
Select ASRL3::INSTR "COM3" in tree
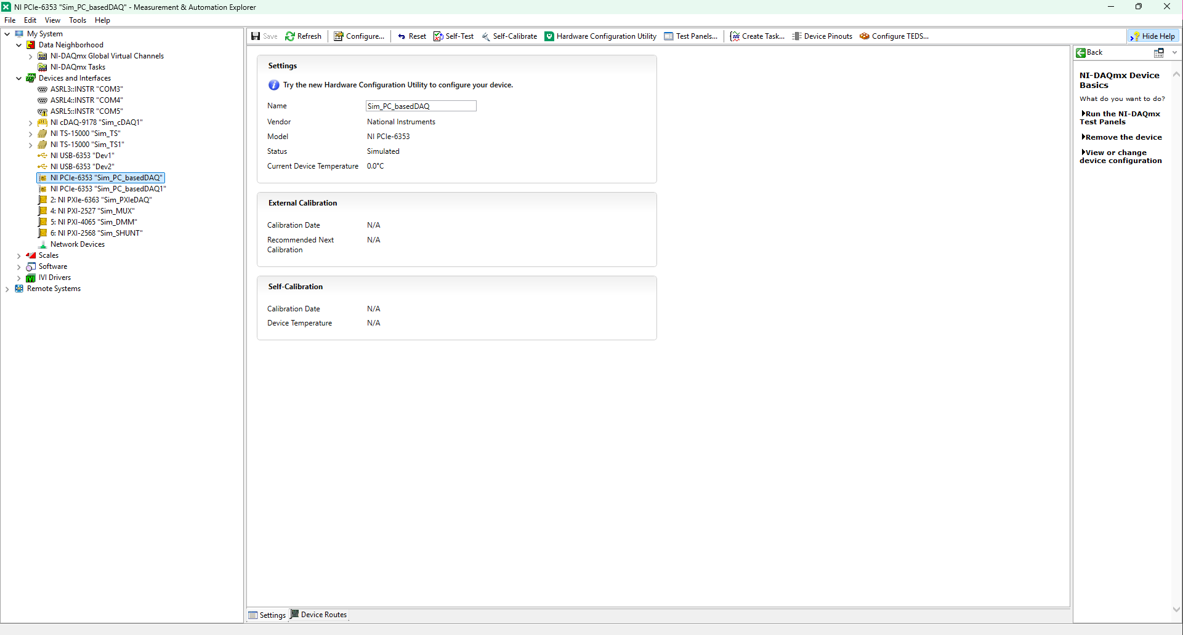[87, 89]
